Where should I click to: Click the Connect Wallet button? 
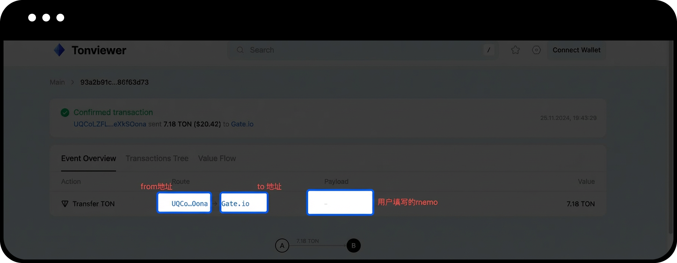coord(577,50)
